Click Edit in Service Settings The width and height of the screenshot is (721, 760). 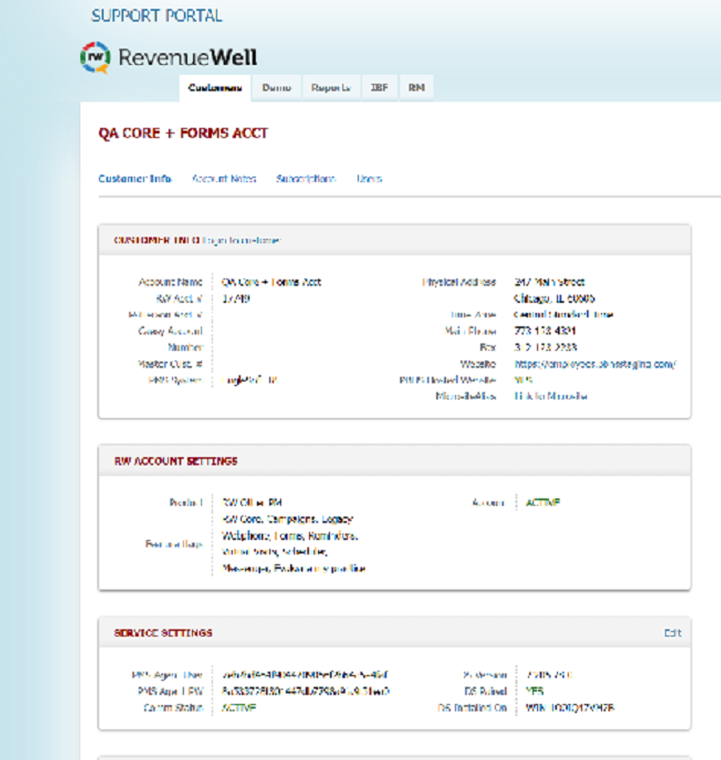tap(672, 633)
